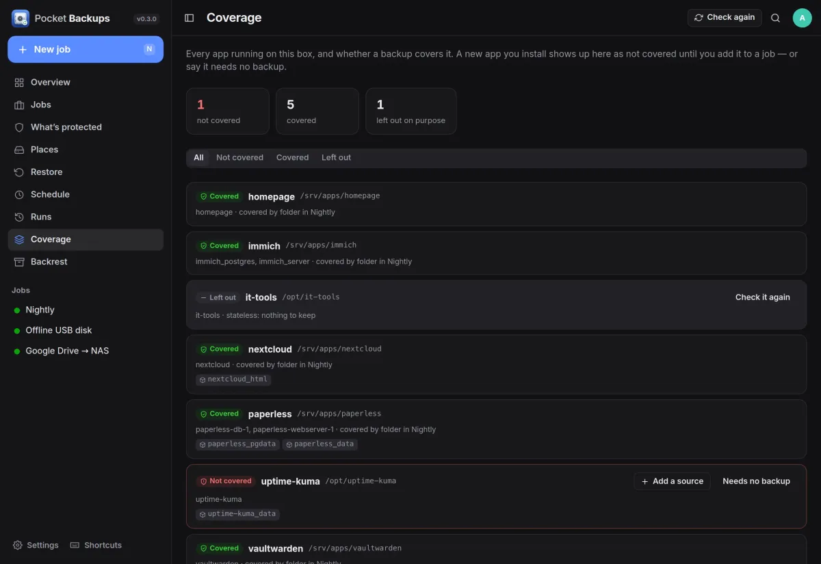Click the /srv/apps/immich path
Screen dimensions: 821x564
tap(321, 245)
